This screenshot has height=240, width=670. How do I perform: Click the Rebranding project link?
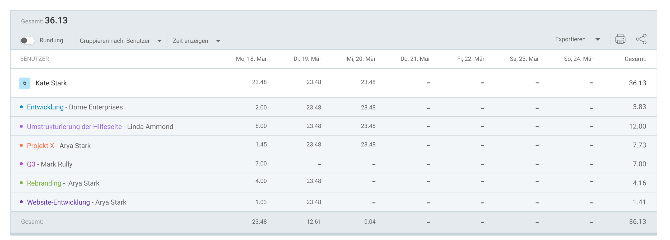(x=44, y=183)
